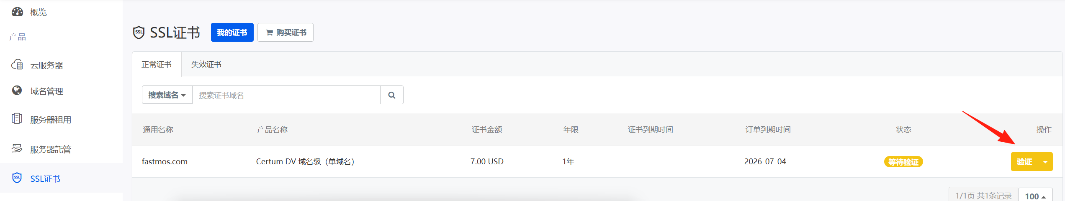Select the 正常证书 tab
Image resolution: width=1065 pixels, height=201 pixels.
point(157,65)
